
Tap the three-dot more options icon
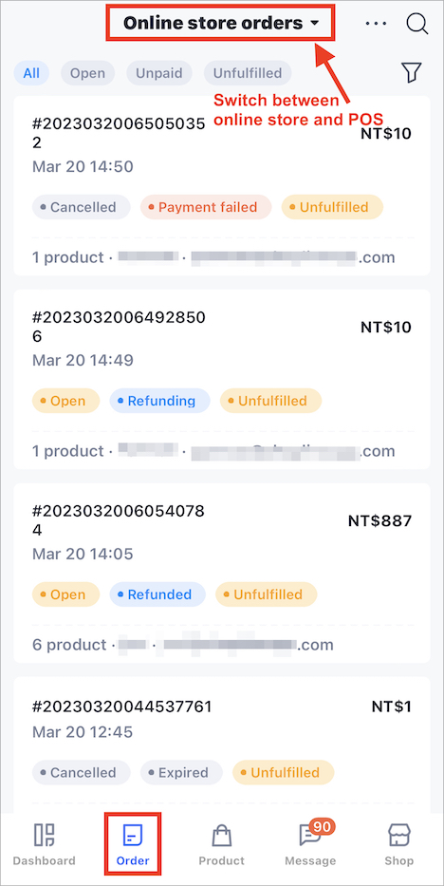point(376,24)
